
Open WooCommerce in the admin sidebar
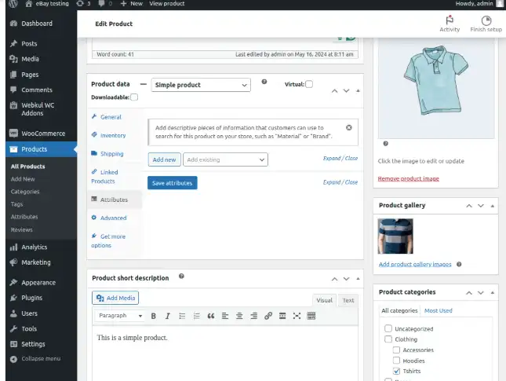pos(43,133)
